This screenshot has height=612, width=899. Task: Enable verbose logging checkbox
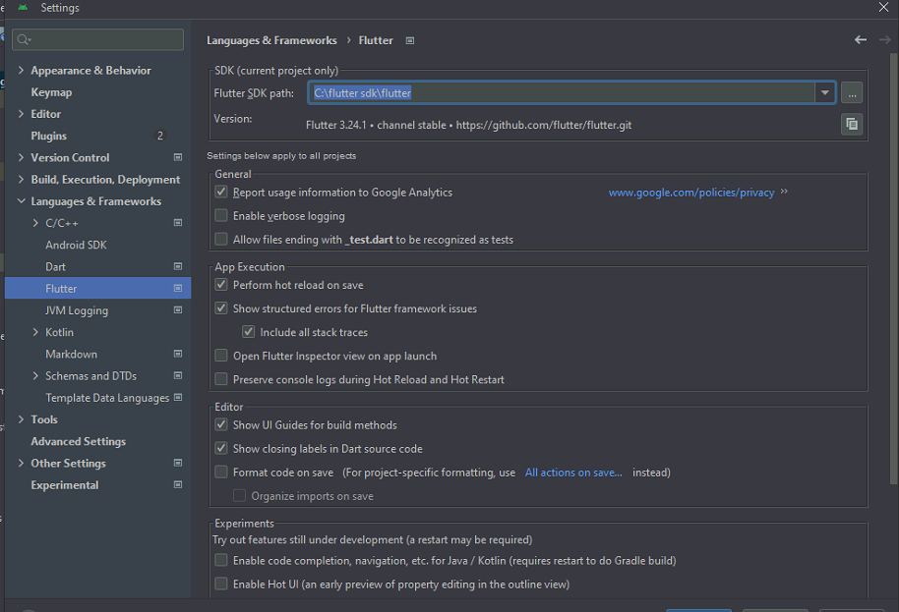click(221, 216)
